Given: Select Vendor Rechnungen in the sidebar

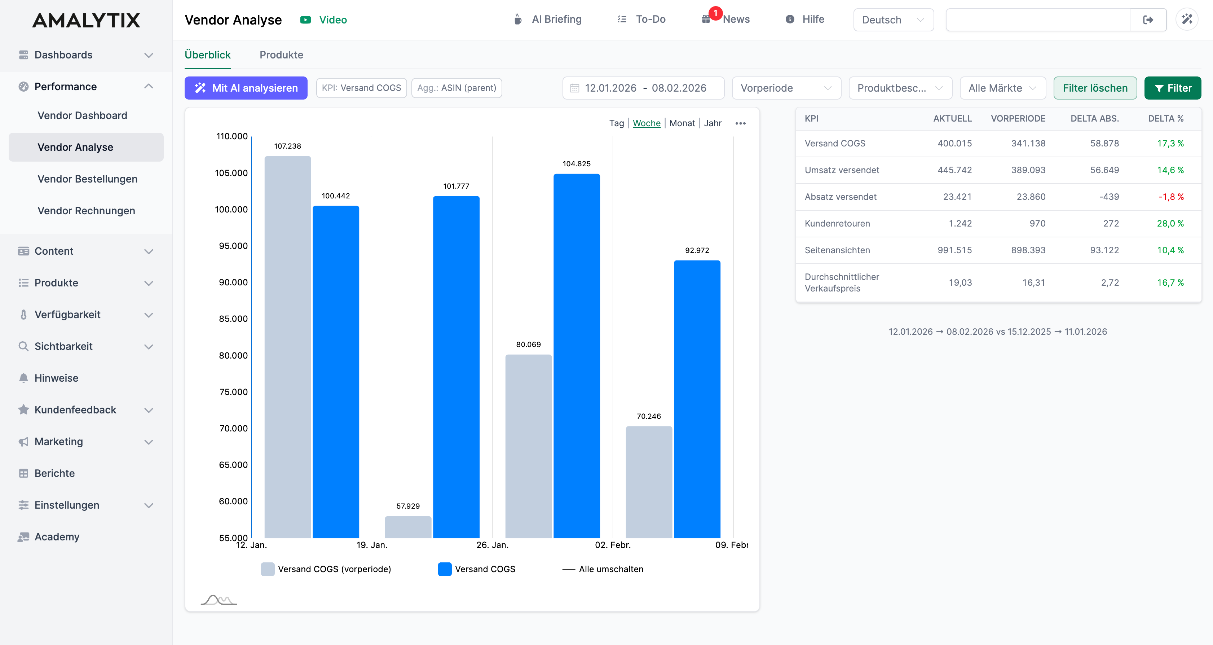Looking at the screenshot, I should tap(87, 211).
